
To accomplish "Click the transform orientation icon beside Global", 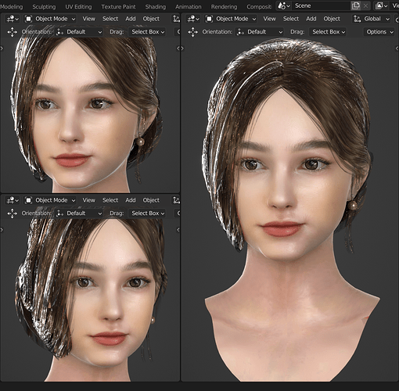I will [x=357, y=19].
